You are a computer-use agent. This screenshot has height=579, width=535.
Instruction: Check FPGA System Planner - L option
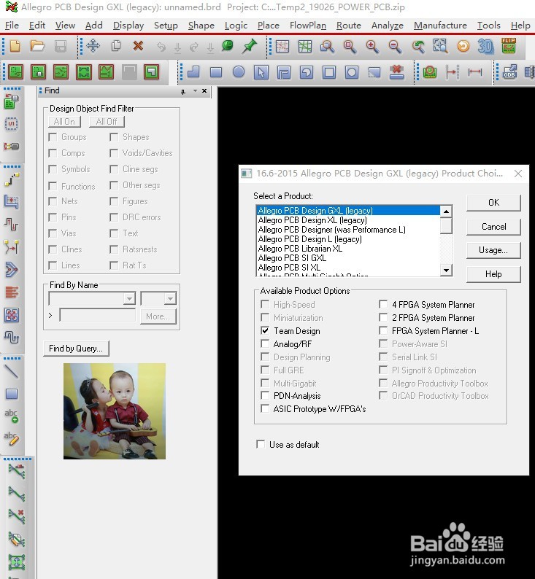click(x=383, y=330)
